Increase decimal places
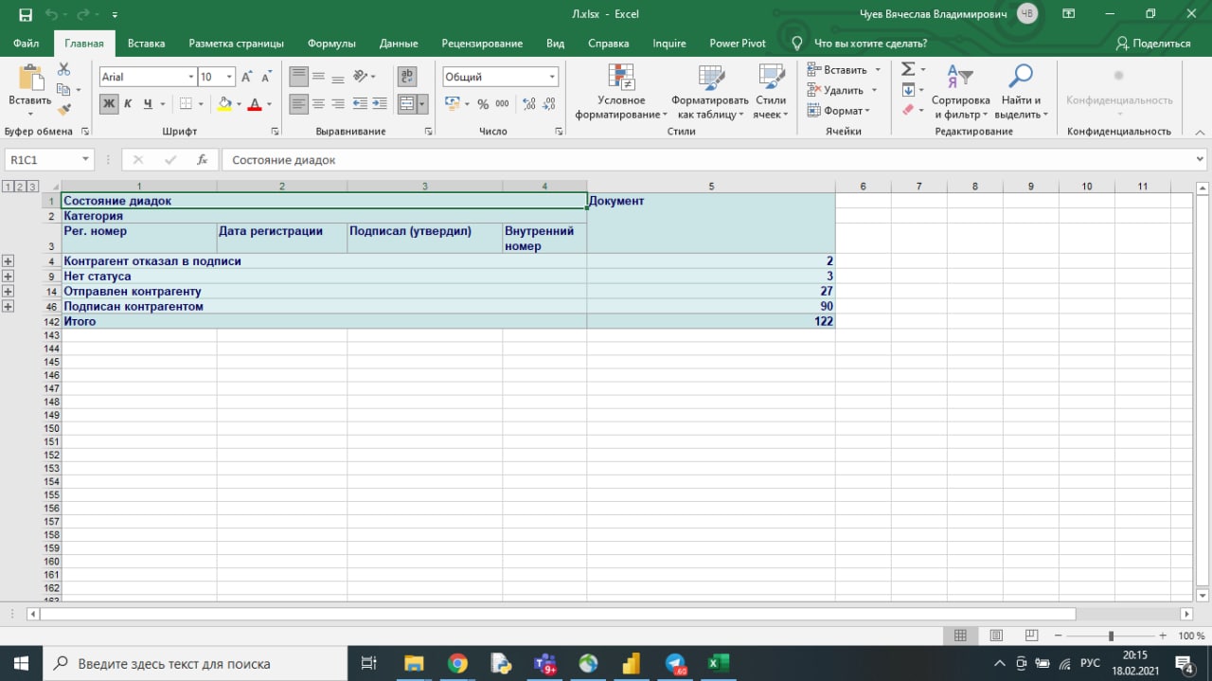The image size is (1212, 681). click(x=528, y=103)
